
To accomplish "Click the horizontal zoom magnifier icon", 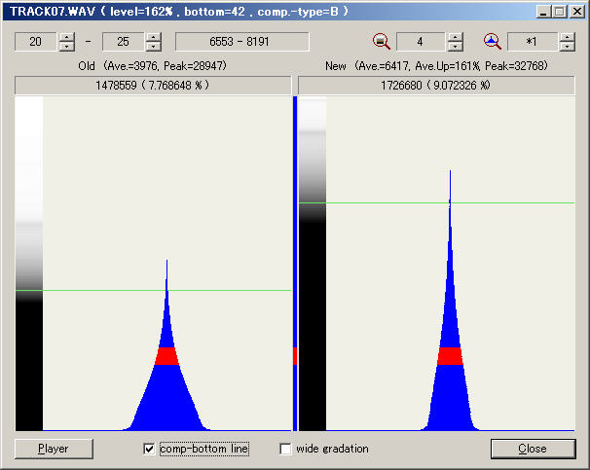I will pos(492,42).
